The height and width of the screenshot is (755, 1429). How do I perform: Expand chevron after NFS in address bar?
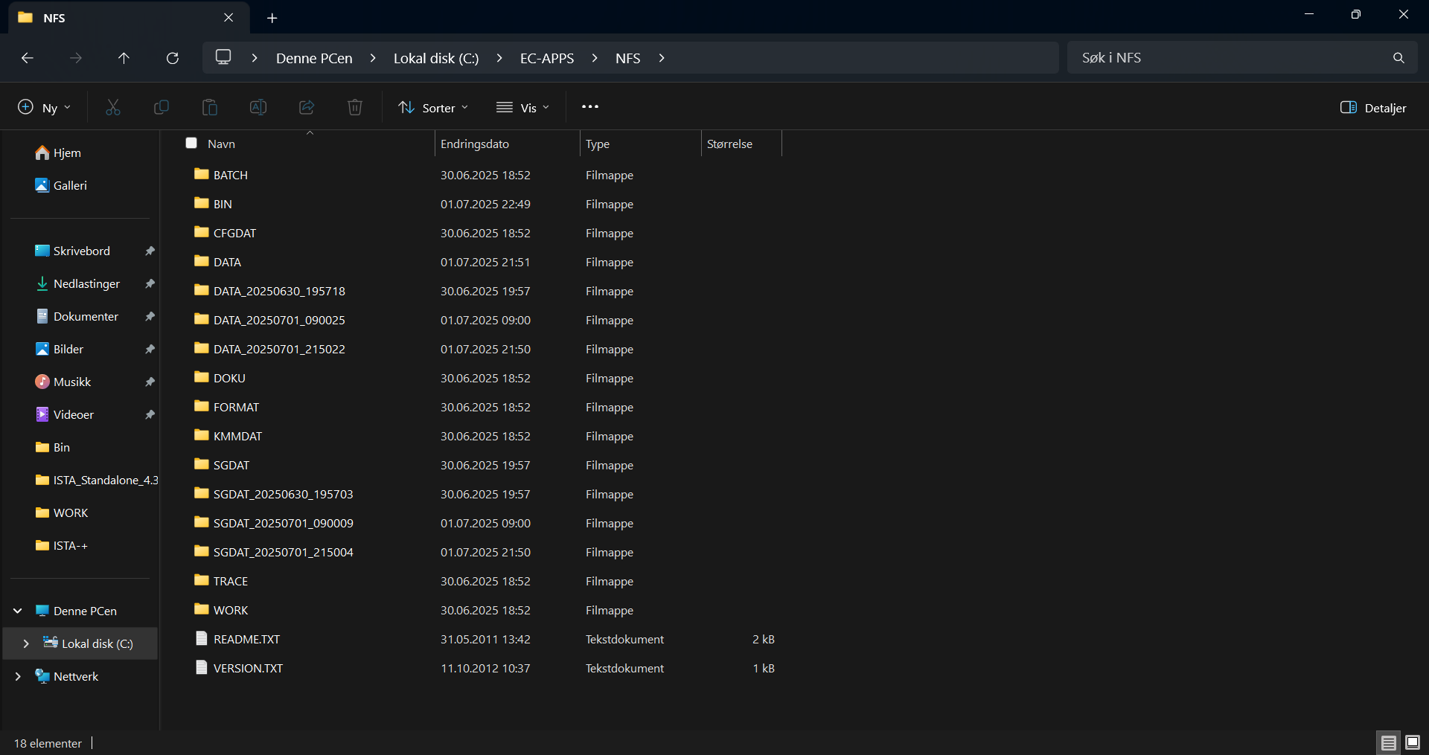click(x=662, y=58)
